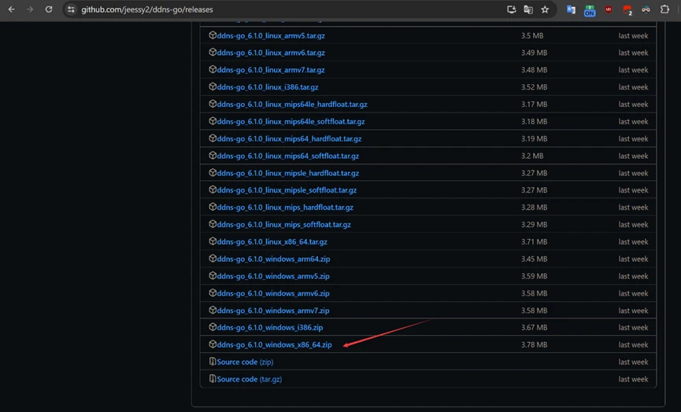Download linux_mips64le_softfloat tar.gz asset

(x=291, y=121)
